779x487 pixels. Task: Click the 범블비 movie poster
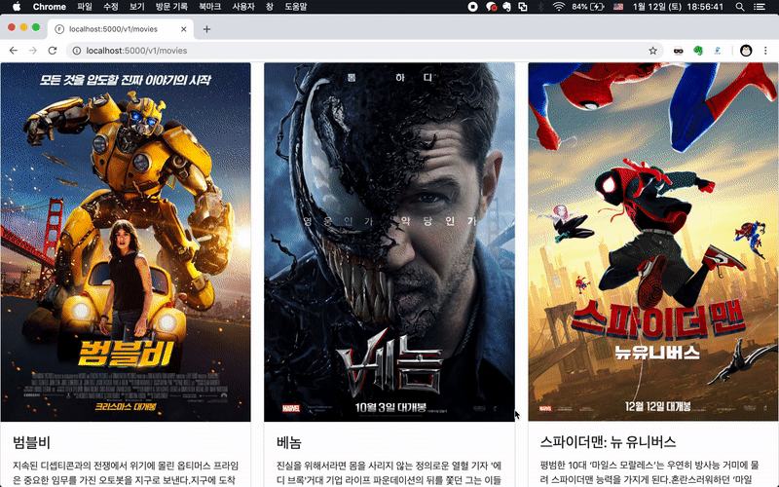pyautogui.click(x=126, y=242)
